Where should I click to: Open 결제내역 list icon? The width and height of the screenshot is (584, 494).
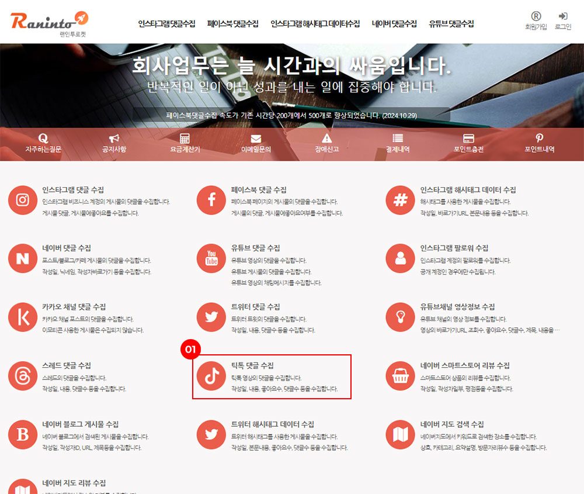point(398,139)
